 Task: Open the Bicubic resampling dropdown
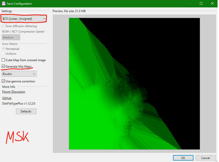(19, 74)
